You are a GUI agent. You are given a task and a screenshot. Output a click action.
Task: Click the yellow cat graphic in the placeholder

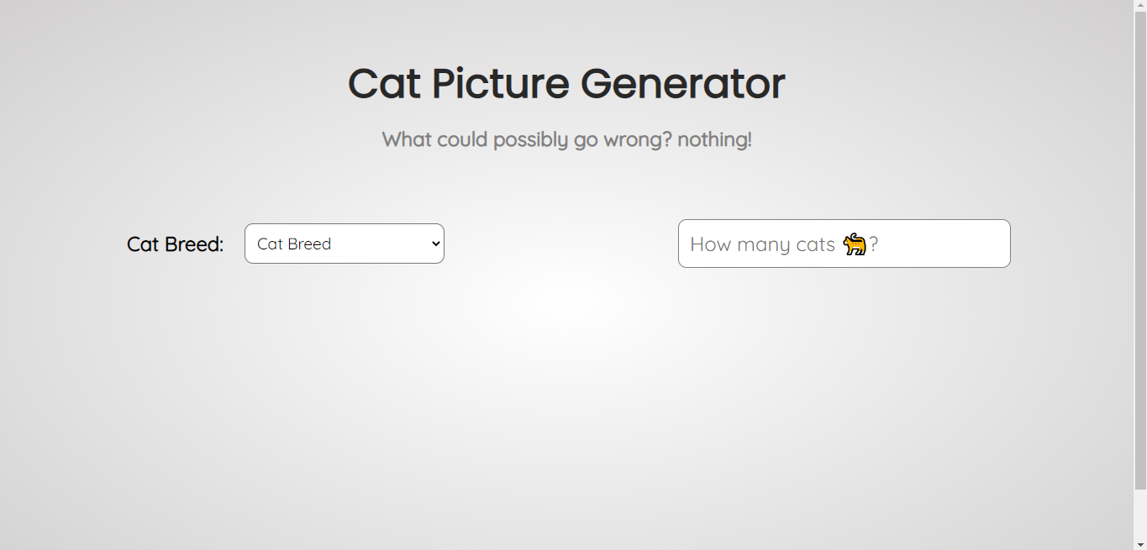click(853, 244)
